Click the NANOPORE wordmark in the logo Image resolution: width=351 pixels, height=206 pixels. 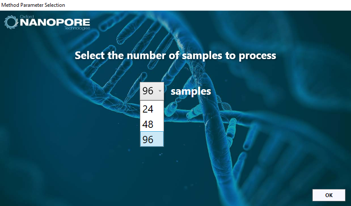point(55,23)
